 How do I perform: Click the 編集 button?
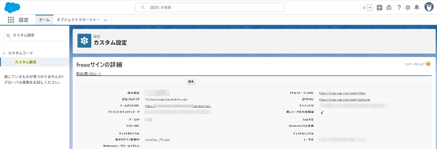point(191,81)
